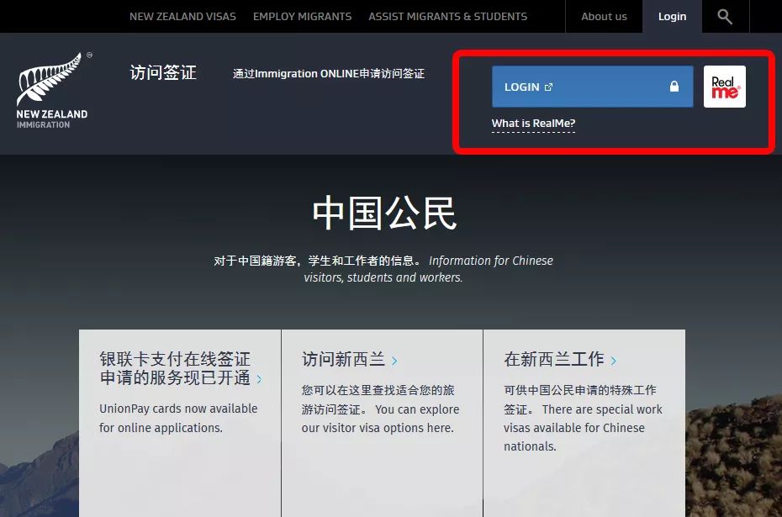Click the padlock icon on LOGIN button
The image size is (782, 517).
[x=674, y=87]
